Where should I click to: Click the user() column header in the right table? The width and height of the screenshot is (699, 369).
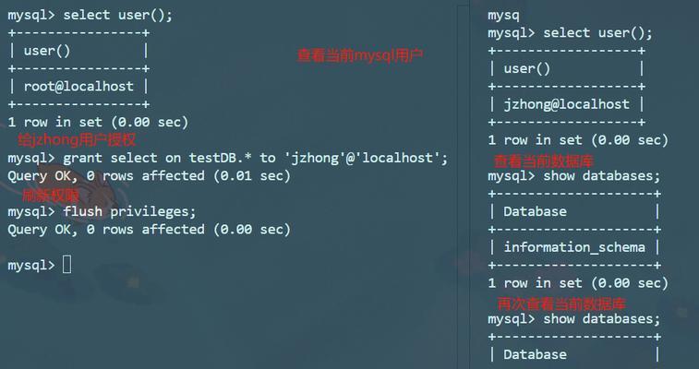(x=527, y=68)
